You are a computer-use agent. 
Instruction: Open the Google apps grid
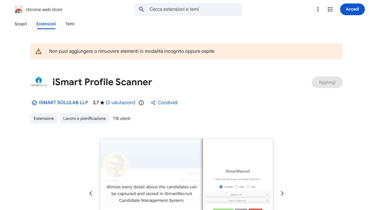click(x=330, y=9)
